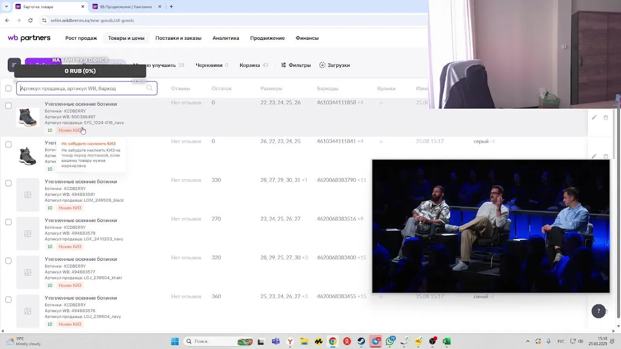Open Yandex Browser in the taskbar
The height and width of the screenshot is (349, 621).
(x=290, y=341)
